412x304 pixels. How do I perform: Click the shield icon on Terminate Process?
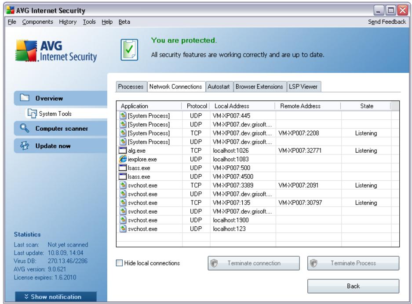(x=314, y=263)
